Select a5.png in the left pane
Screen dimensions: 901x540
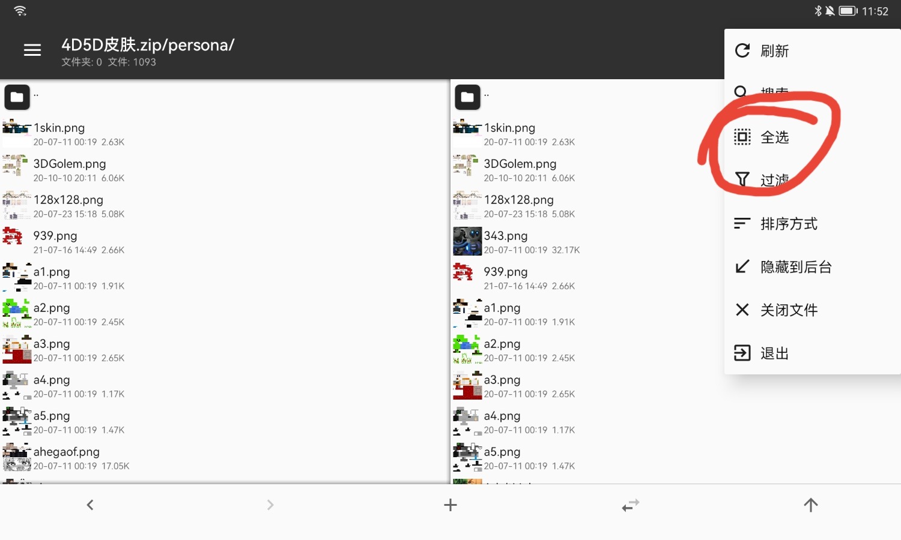click(x=225, y=421)
